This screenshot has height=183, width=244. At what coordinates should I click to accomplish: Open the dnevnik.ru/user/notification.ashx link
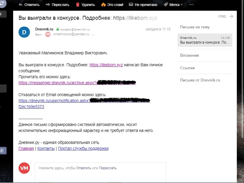click(84, 101)
